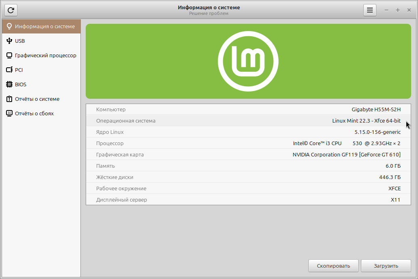Click the PCI card icon in the sidebar
Screen dimensions: 418x279
point(9,70)
